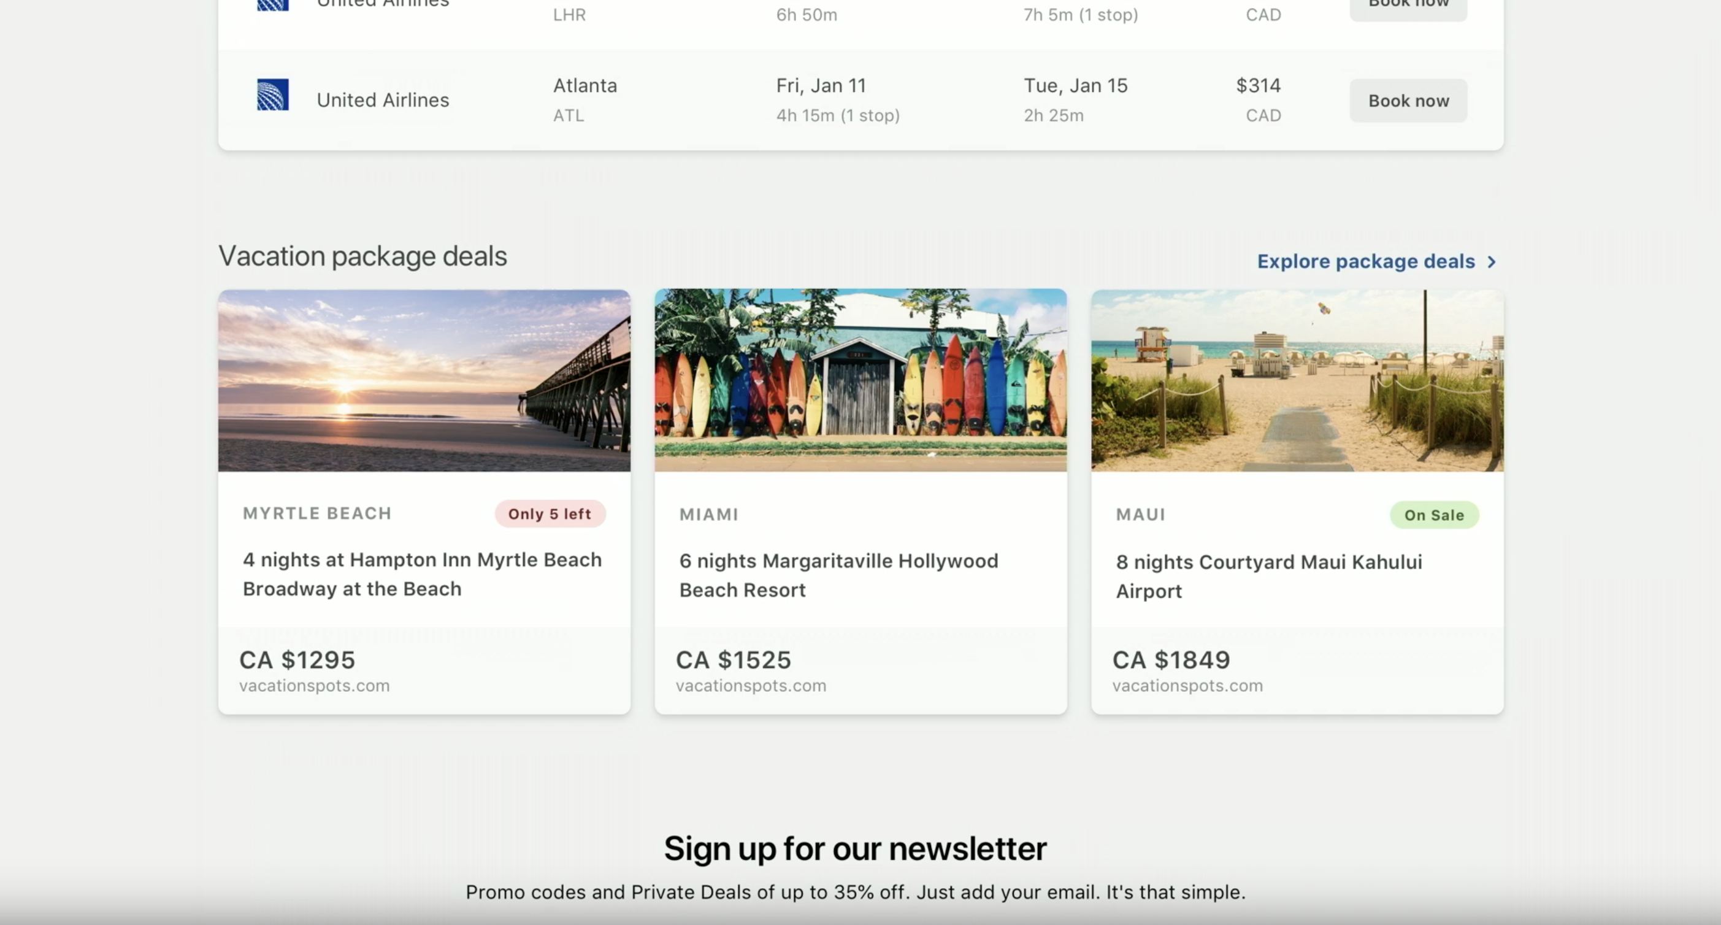The height and width of the screenshot is (925, 1721).
Task: Open the Myrtle Beach sunset pier photo
Action: pos(424,380)
